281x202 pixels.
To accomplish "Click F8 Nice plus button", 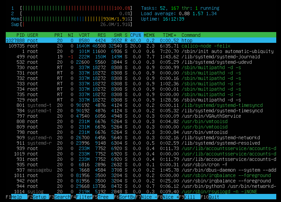I will click(170, 197).
